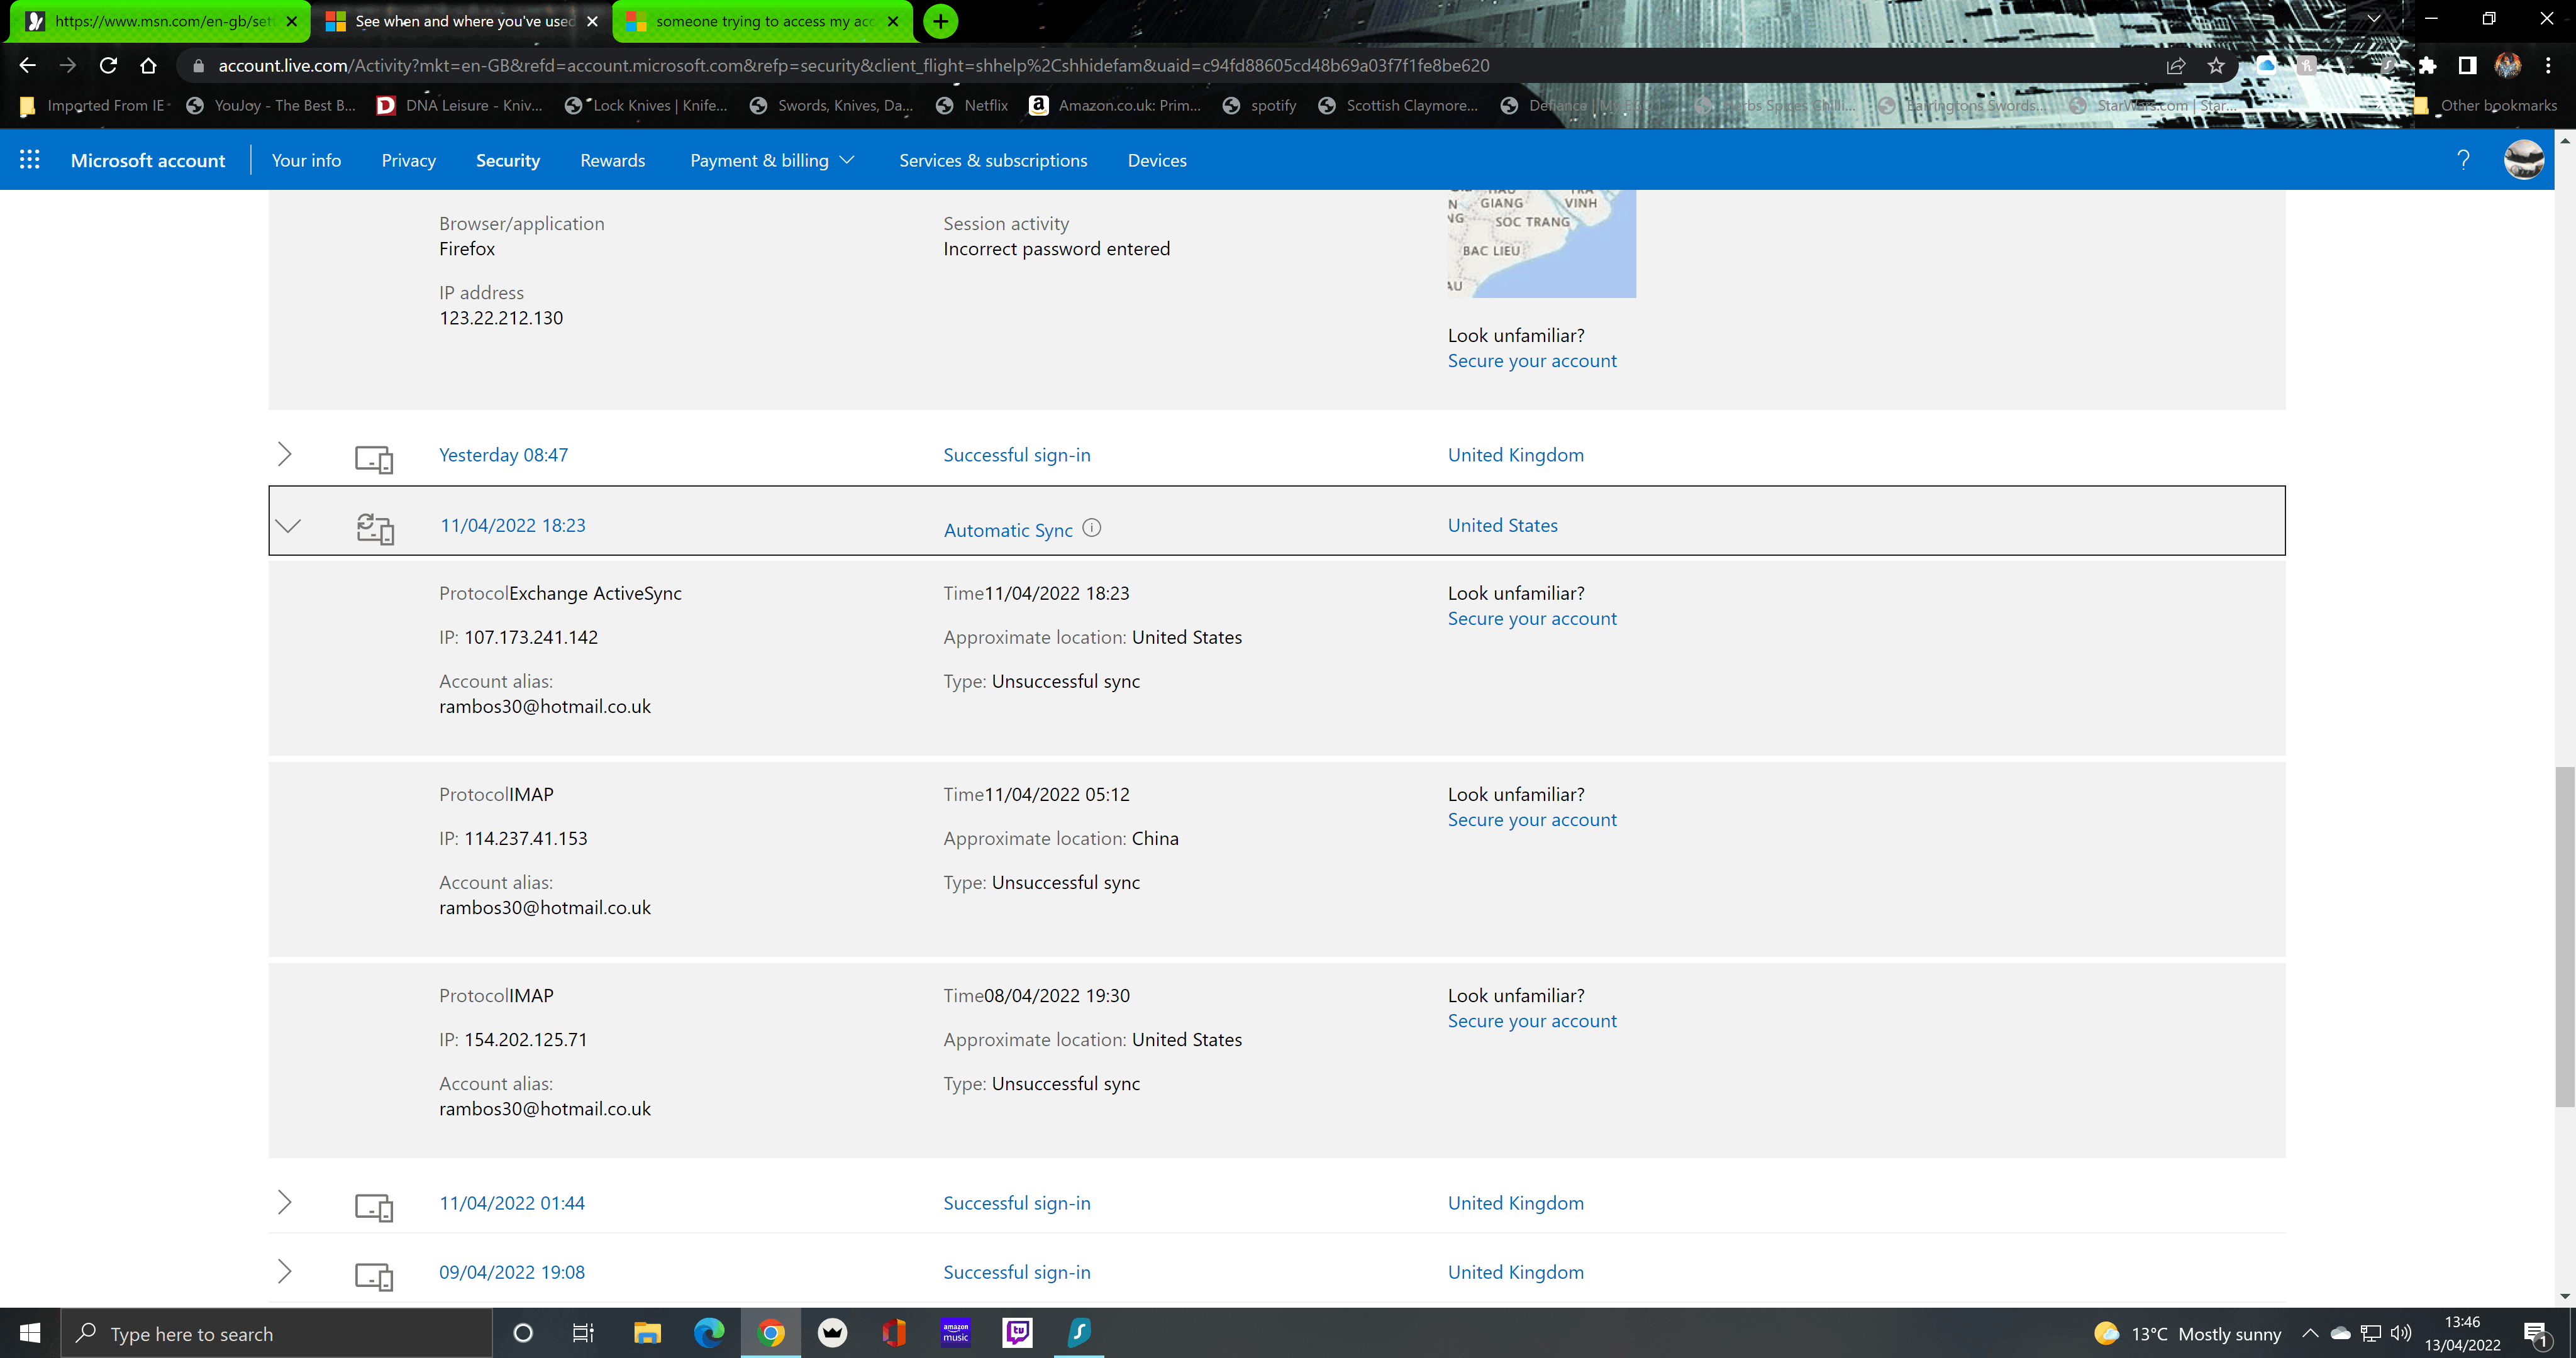Open the Other bookmarks folder
This screenshot has width=2576, height=1358.
(2485, 105)
